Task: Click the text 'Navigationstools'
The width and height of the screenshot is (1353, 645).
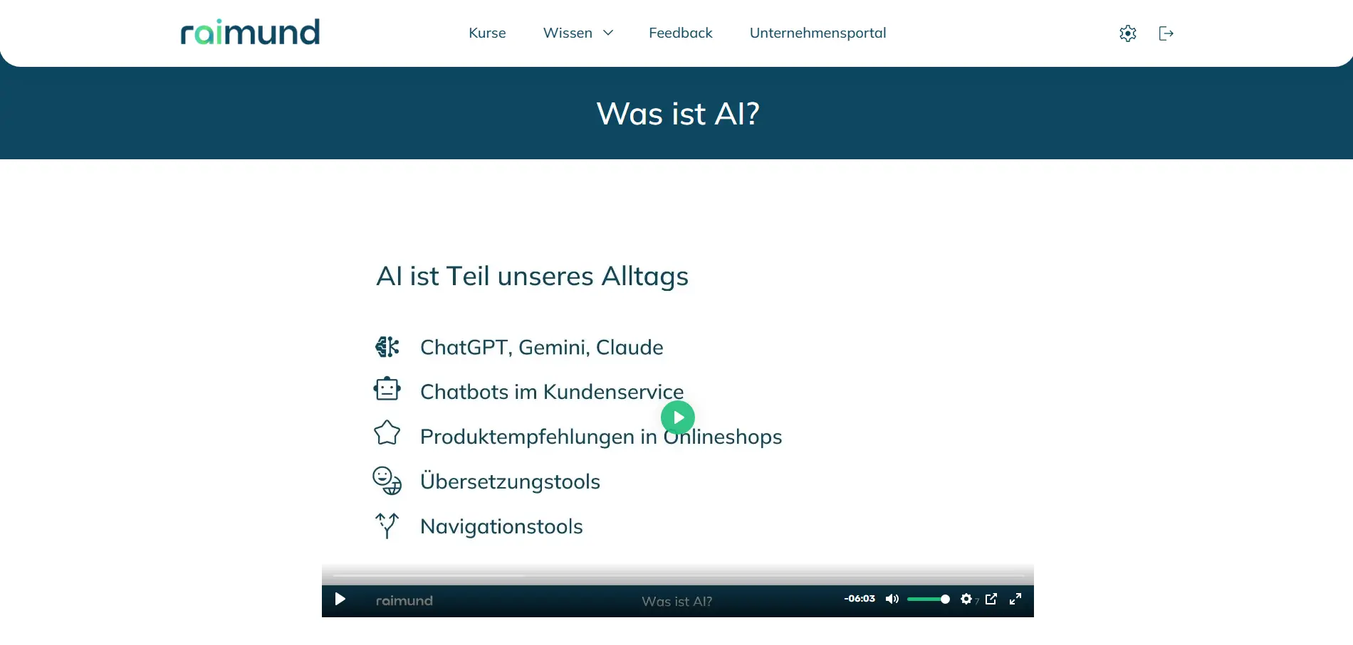Action: pos(501,526)
